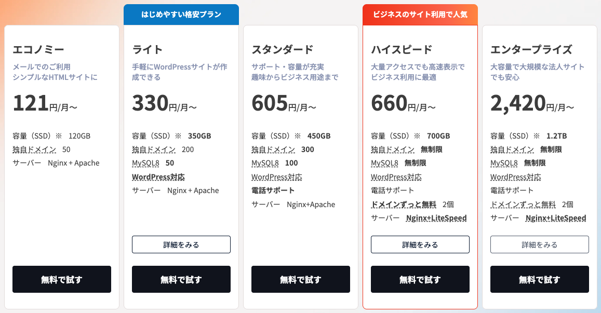This screenshot has height=313, width=601.
Task: Click Nginx+LiteSpeed in the エンタープライズ plan
Action: point(556,218)
